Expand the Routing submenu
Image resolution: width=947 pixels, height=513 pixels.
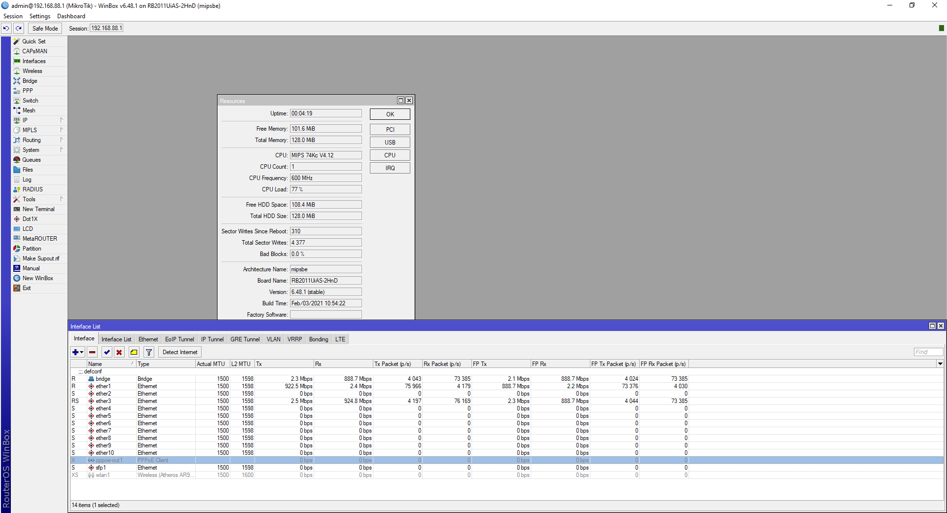point(39,140)
